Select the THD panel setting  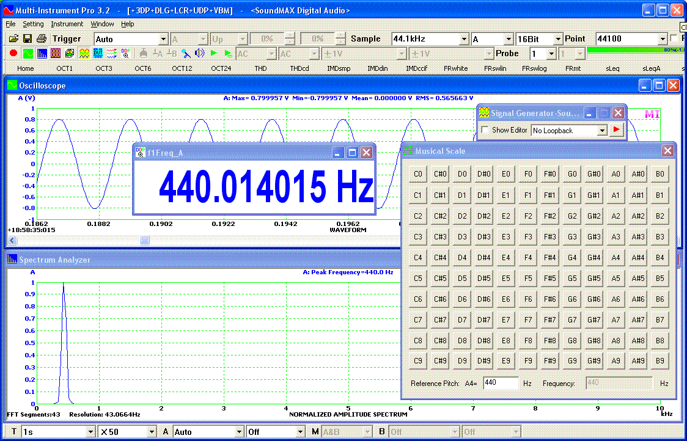(x=260, y=68)
